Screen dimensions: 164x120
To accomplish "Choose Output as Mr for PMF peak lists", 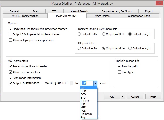I will (79, 48).
